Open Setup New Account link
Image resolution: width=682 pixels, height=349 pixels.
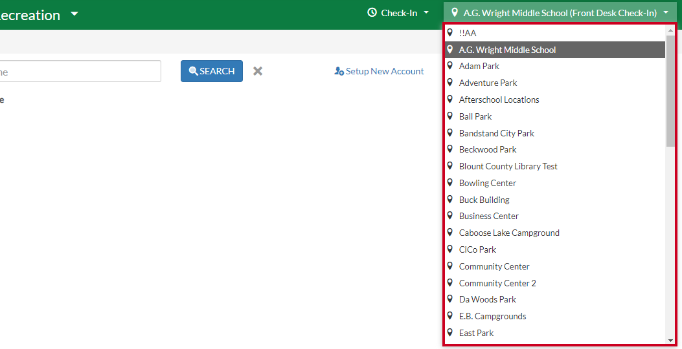[x=379, y=71]
